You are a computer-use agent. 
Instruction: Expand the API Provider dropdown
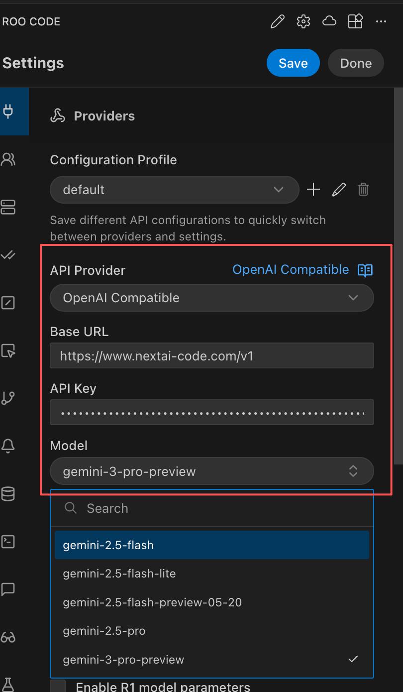211,297
